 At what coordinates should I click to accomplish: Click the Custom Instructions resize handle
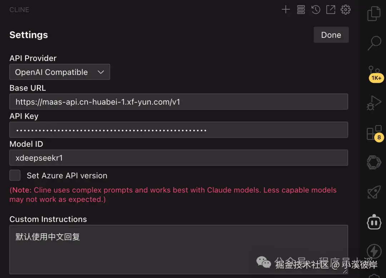point(345,271)
